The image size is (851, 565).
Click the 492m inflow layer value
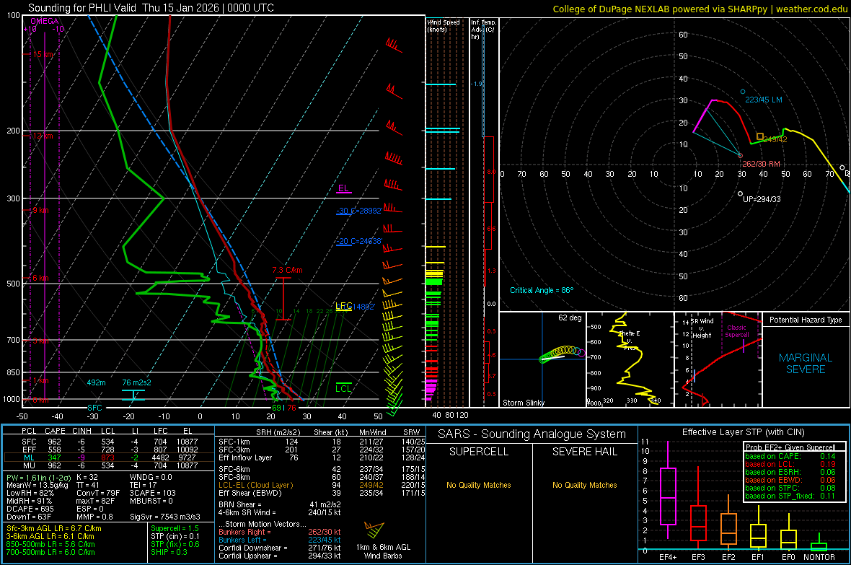click(x=96, y=382)
